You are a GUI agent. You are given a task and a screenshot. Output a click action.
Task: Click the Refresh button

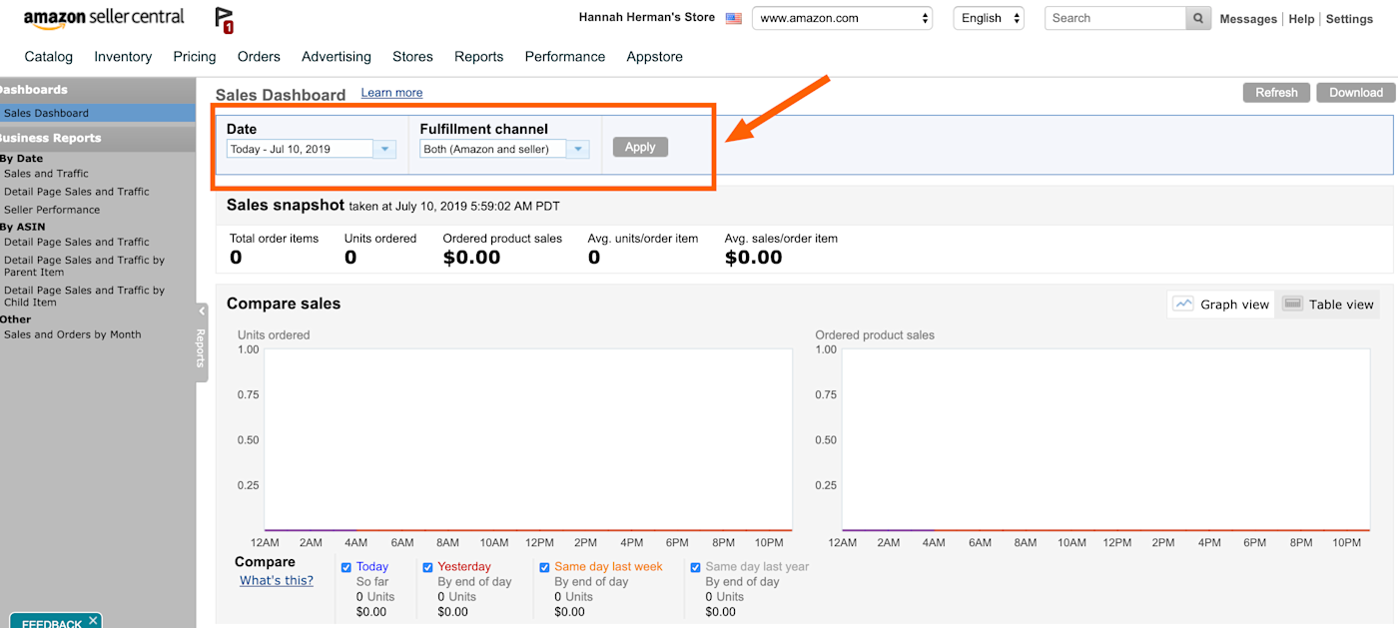coord(1276,92)
